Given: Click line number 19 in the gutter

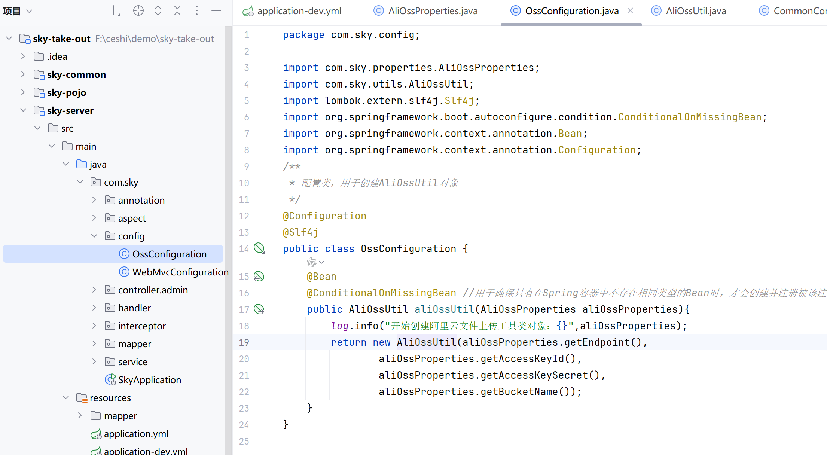Looking at the screenshot, I should click(x=244, y=342).
